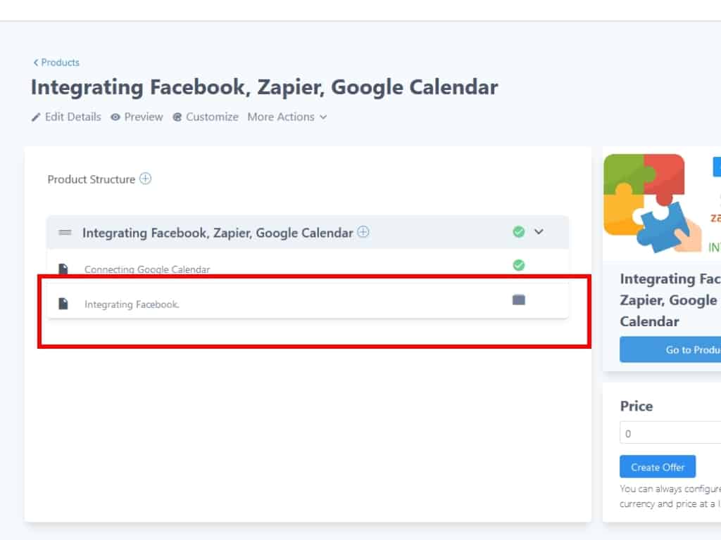
Task: Open the More Actions dropdown
Action: coord(287,117)
